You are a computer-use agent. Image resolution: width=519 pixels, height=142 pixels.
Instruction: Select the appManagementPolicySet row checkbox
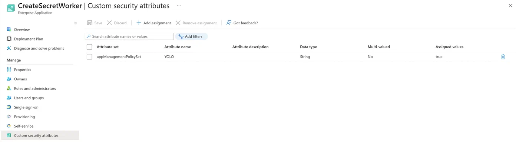coord(89,57)
